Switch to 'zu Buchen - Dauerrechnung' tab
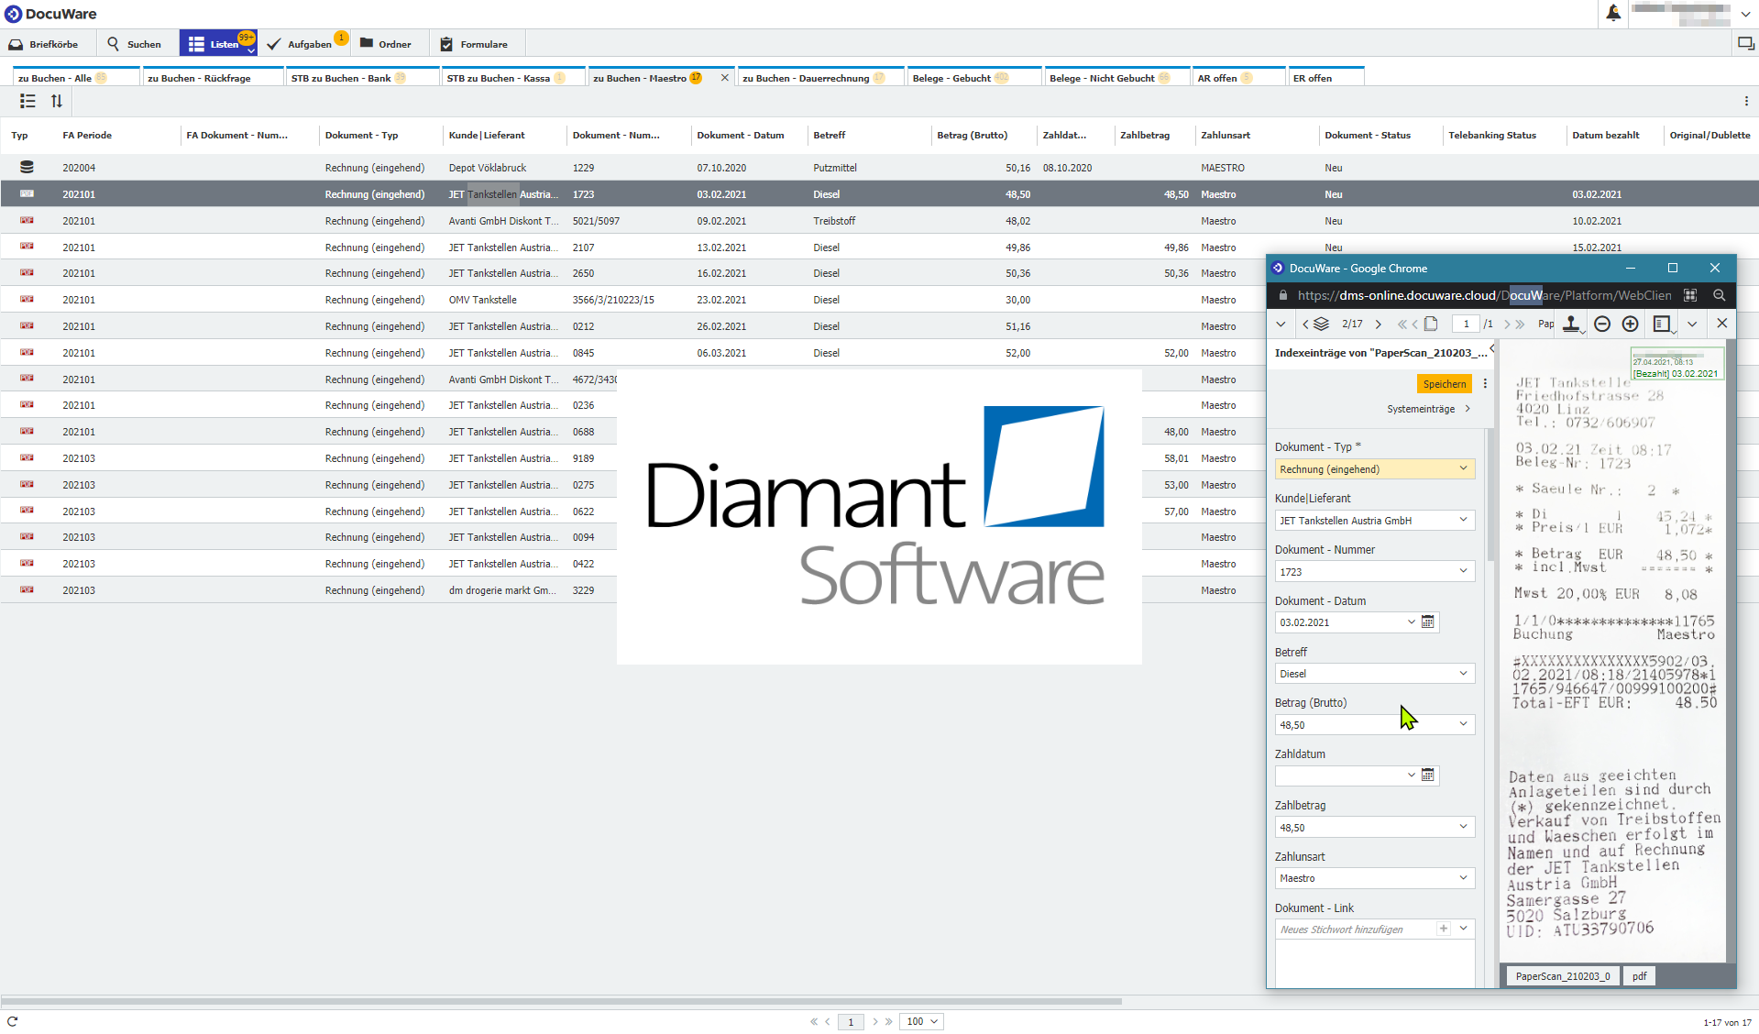 pos(820,78)
